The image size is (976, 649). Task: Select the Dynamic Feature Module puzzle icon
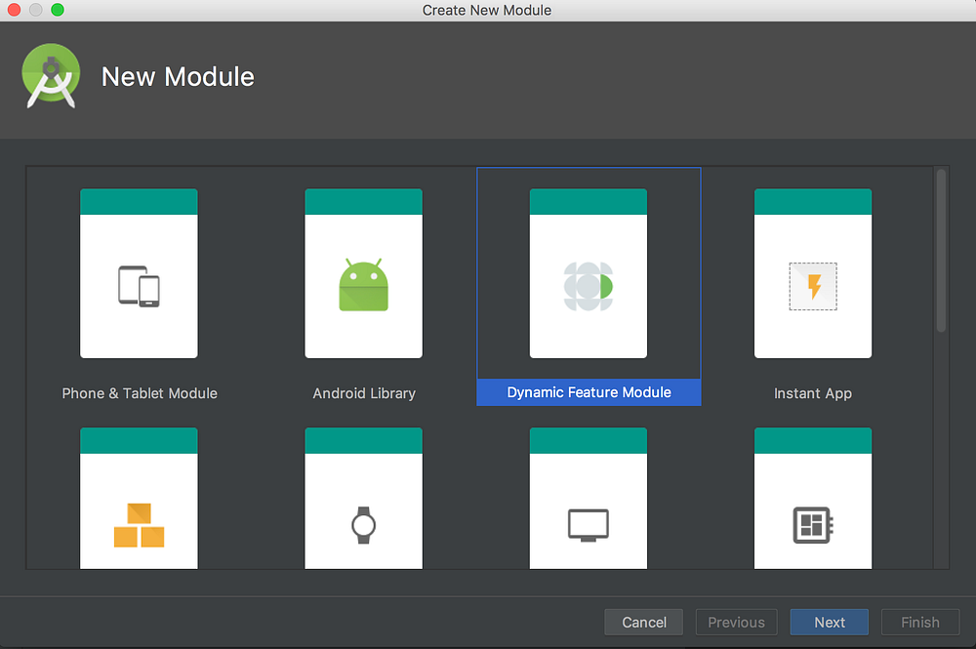(x=589, y=283)
